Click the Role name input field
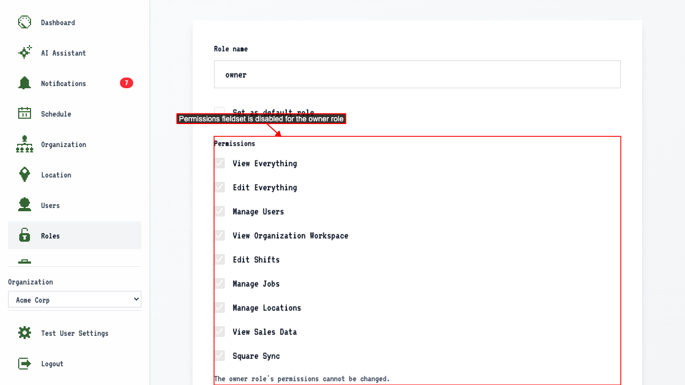 tap(417, 74)
